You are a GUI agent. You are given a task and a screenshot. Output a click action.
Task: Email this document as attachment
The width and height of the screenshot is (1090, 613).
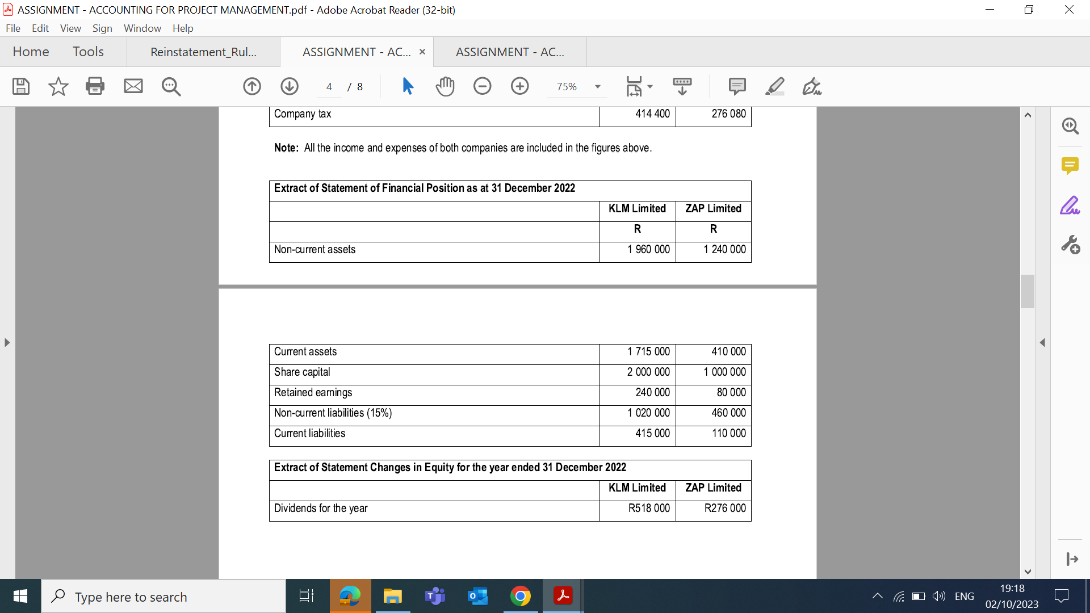133,86
